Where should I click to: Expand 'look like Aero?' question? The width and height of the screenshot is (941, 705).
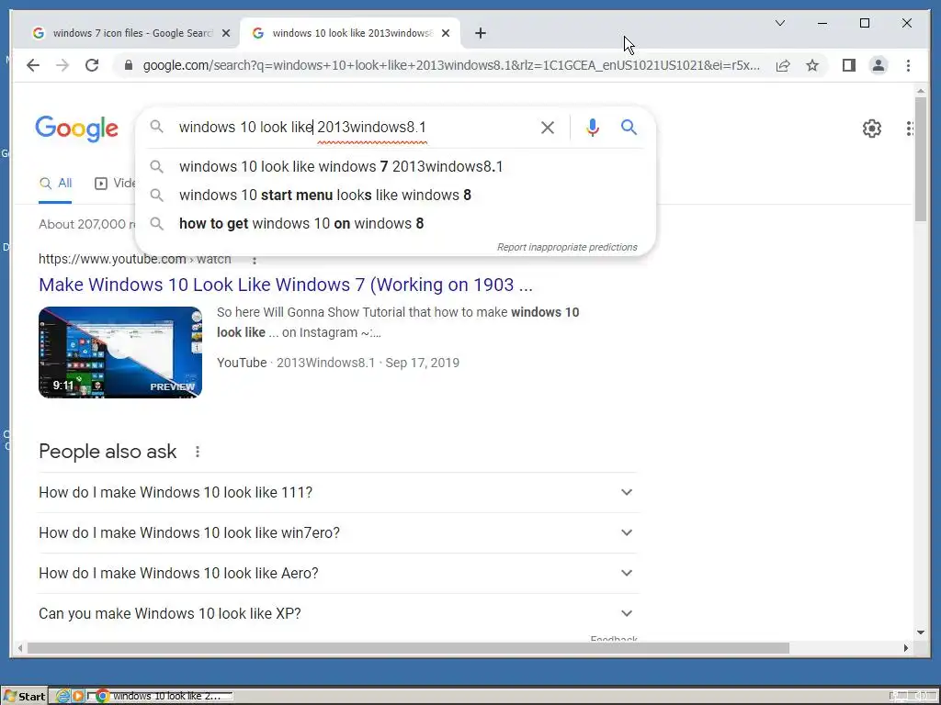click(x=338, y=573)
